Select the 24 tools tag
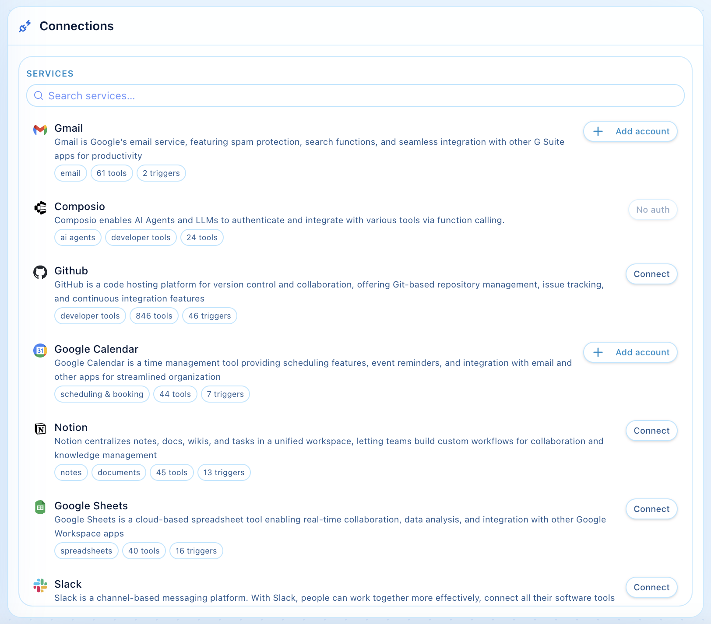Viewport: 711px width, 624px height. (202, 238)
